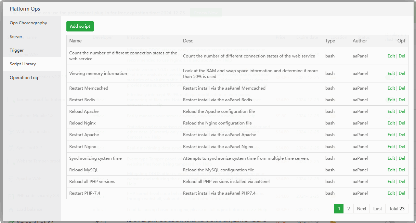This screenshot has width=416, height=223.
Task: Edit the Synchronizing system time script
Action: (x=391, y=158)
